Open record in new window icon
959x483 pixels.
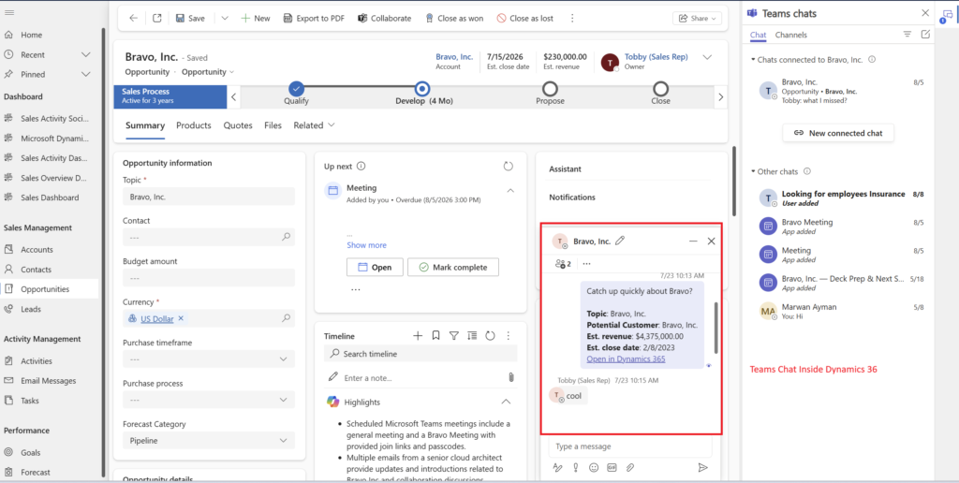tap(157, 19)
